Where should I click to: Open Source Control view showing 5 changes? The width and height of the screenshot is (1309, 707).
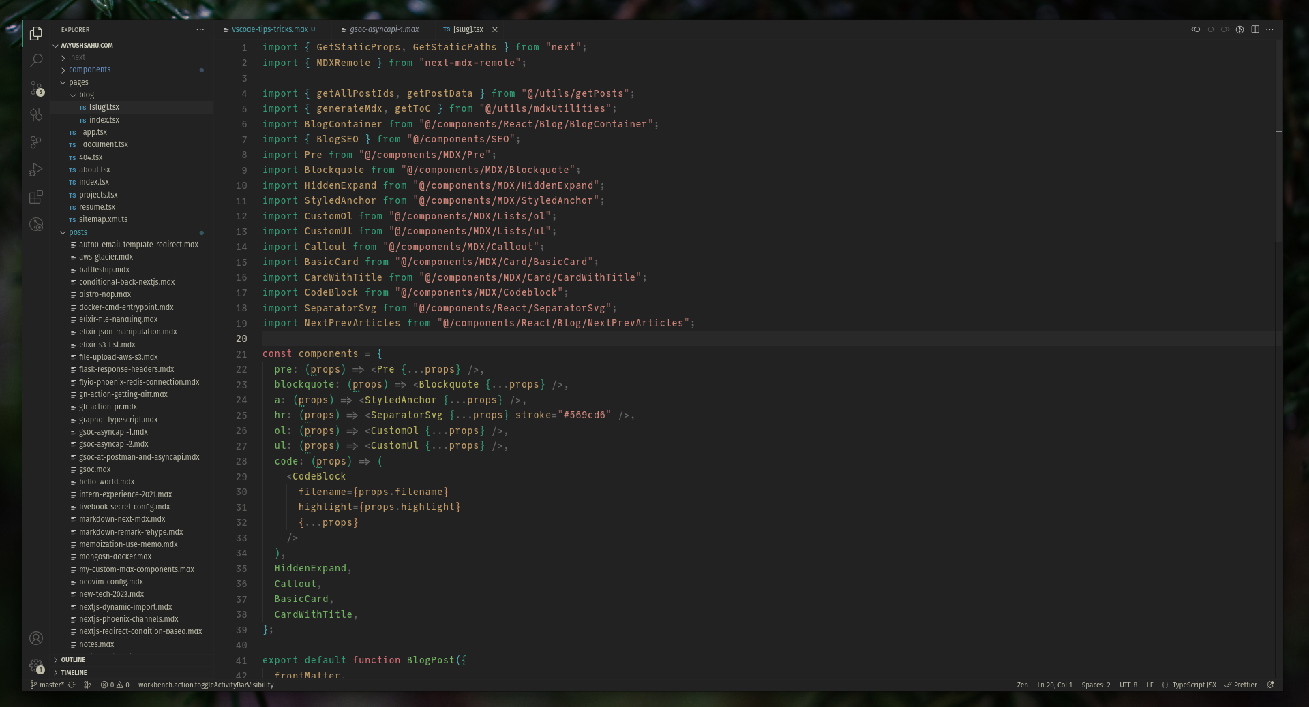coord(36,89)
